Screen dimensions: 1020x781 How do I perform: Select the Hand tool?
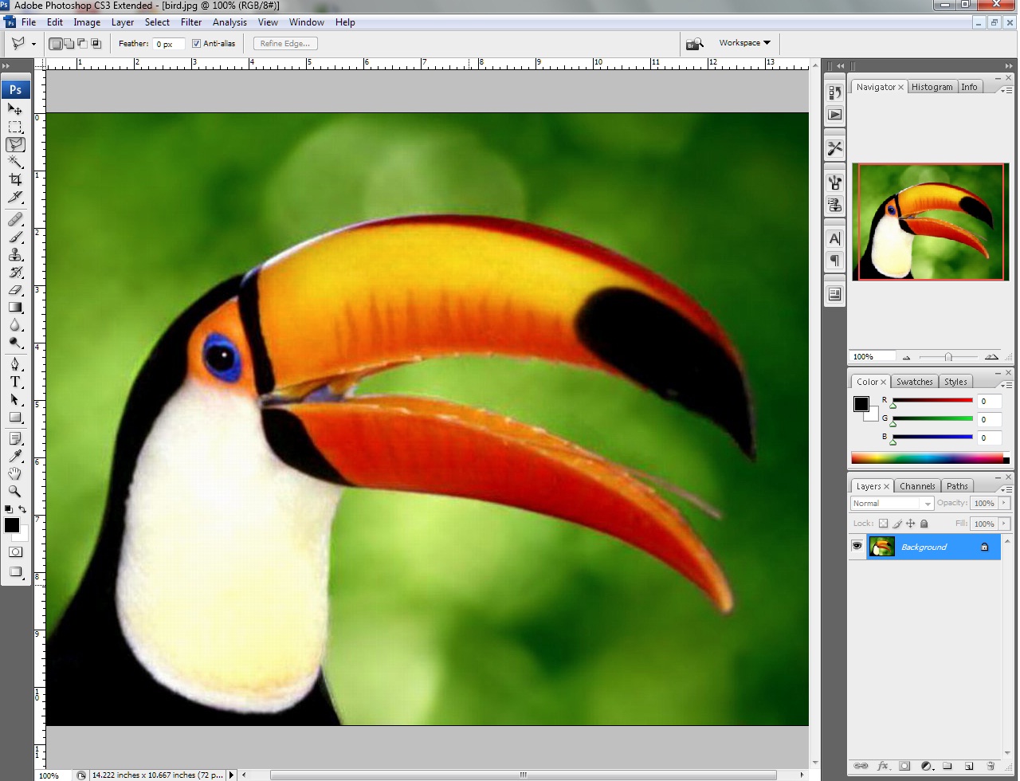tap(15, 473)
